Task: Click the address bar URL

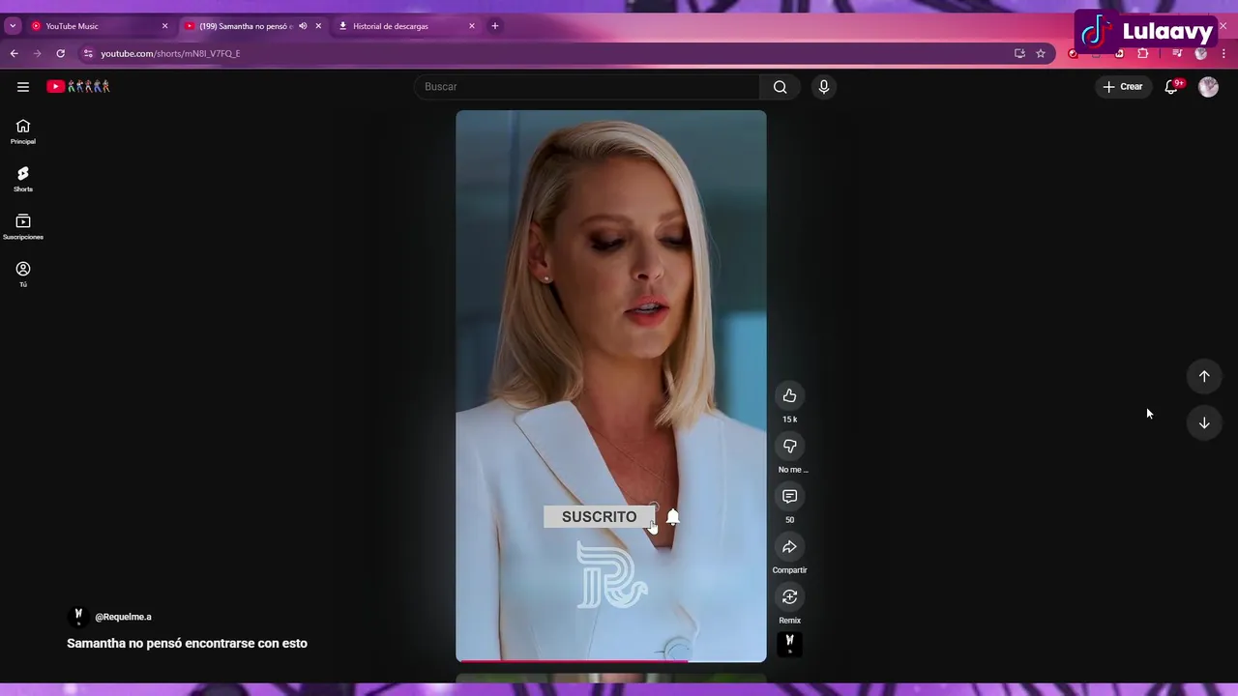Action: coord(170,53)
